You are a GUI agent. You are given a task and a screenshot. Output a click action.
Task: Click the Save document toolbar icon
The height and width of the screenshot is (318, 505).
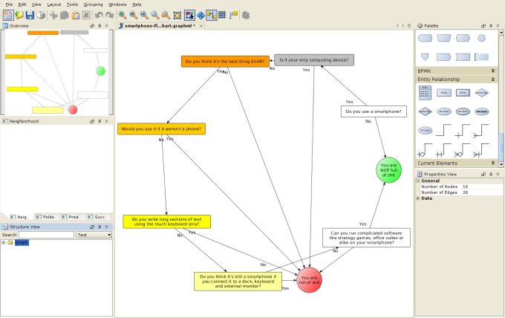click(30, 15)
